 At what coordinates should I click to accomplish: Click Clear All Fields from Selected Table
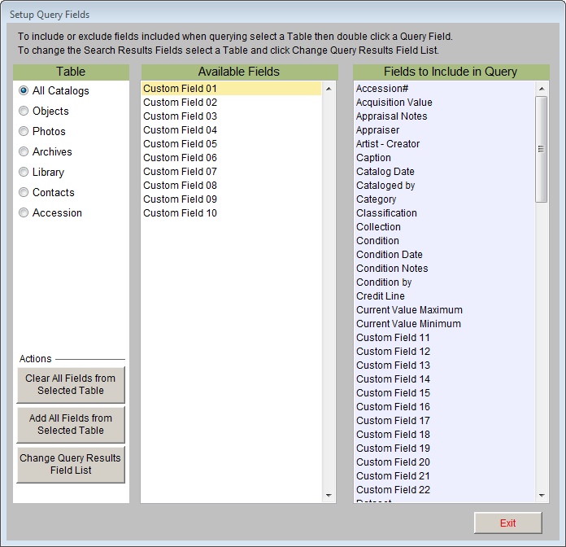(71, 384)
